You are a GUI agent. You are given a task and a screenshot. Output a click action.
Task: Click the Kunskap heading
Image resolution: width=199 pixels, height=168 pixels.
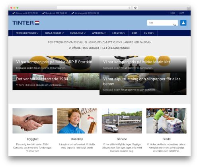(77, 139)
